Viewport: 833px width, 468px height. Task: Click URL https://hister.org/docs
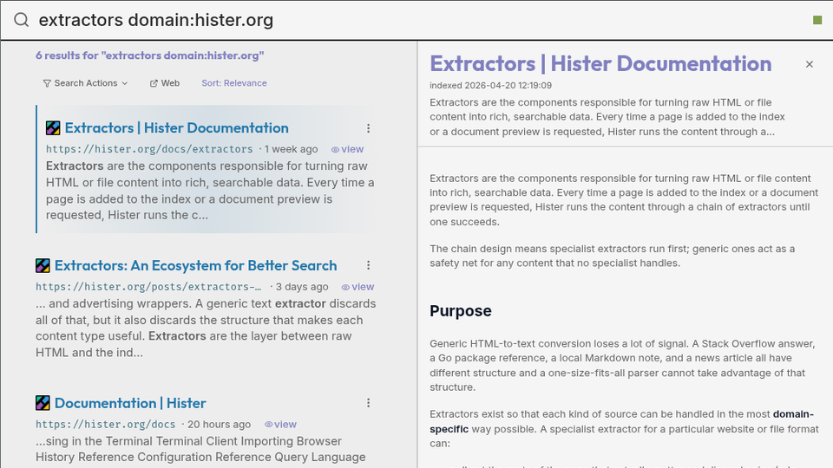tap(105, 425)
